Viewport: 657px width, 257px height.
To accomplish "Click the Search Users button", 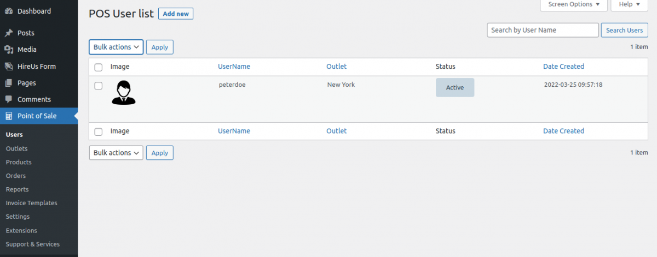I will pyautogui.click(x=625, y=30).
